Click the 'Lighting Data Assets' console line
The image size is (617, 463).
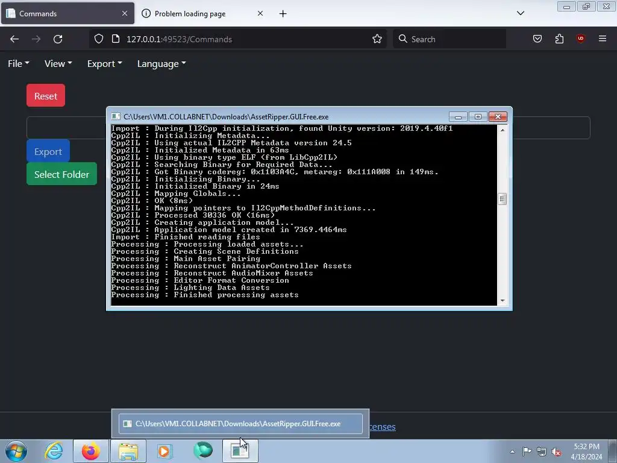tap(190, 288)
